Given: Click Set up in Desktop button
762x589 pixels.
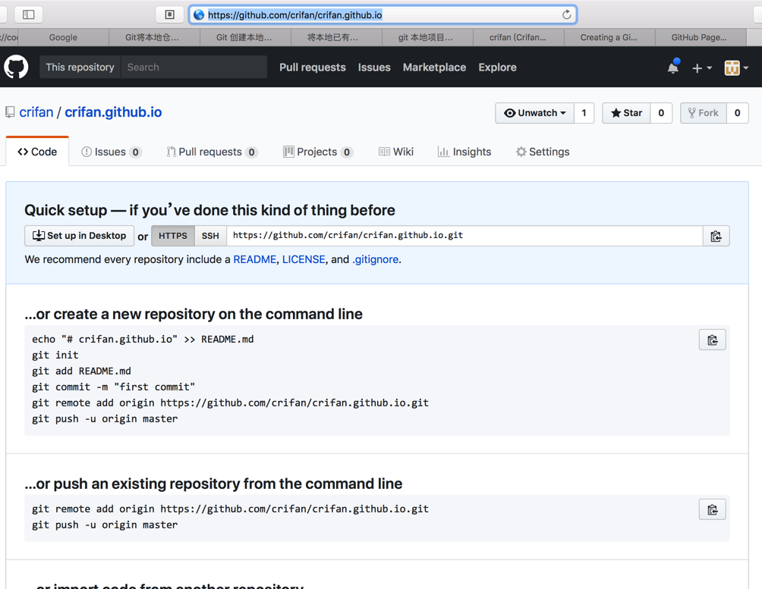Looking at the screenshot, I should pyautogui.click(x=80, y=236).
